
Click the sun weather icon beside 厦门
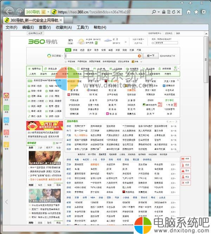81,41
